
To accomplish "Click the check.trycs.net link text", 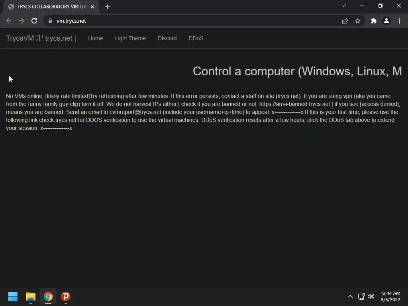I will coord(58,120).
